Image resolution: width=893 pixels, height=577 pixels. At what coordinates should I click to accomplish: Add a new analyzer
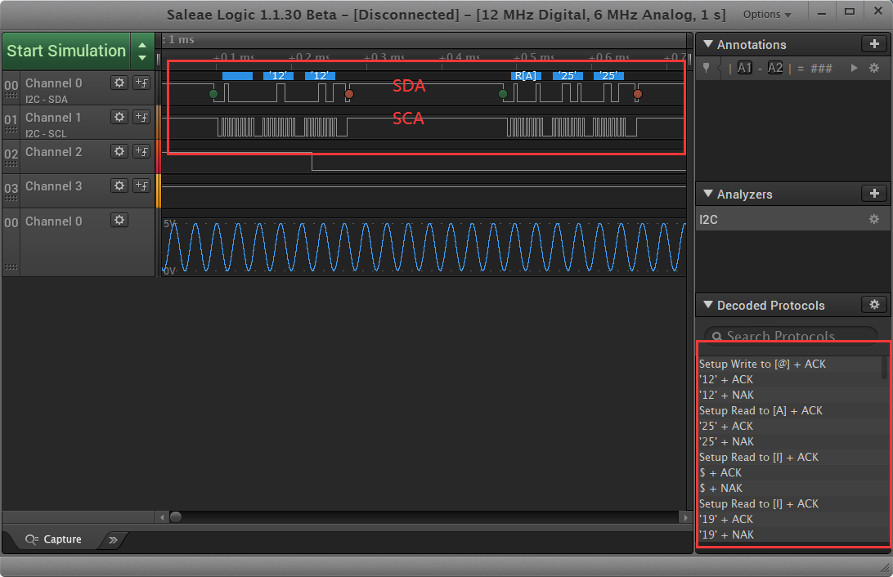(874, 194)
